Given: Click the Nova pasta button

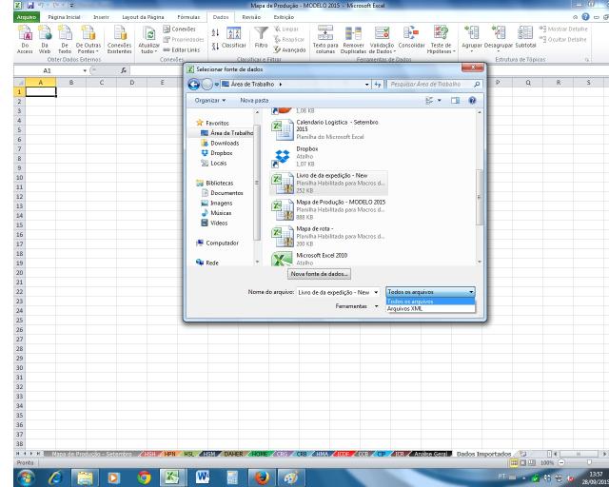Looking at the screenshot, I should (254, 101).
